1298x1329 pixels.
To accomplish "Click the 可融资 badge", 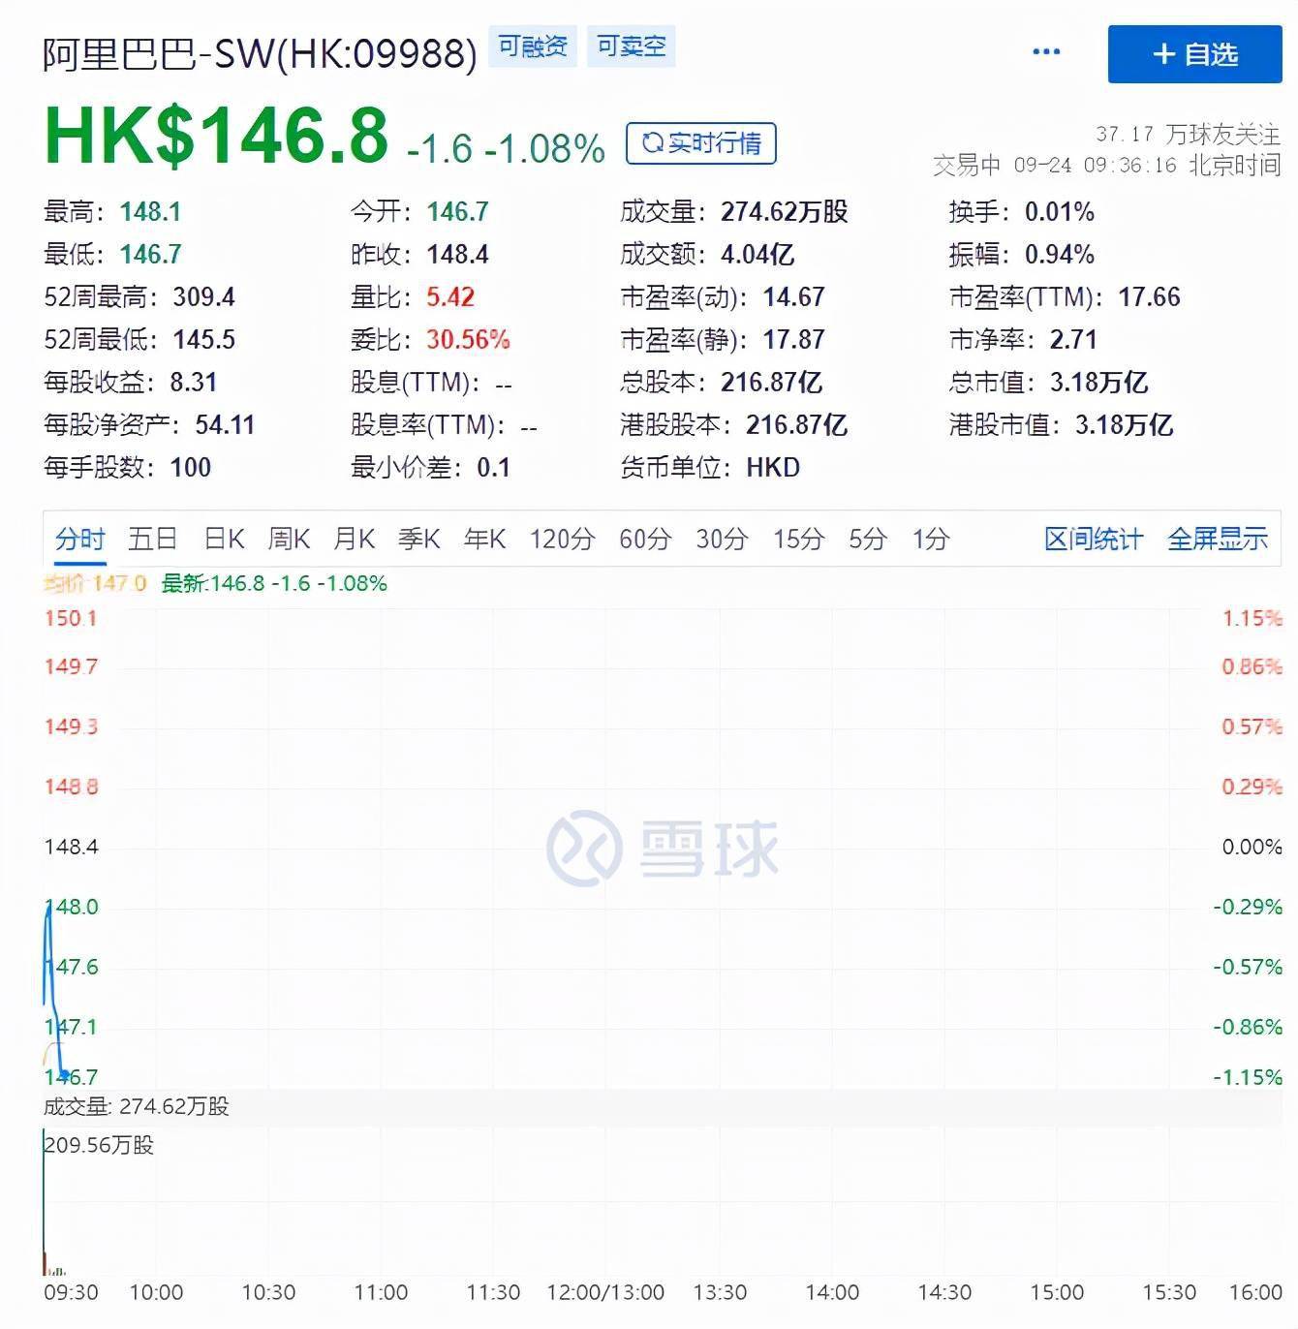I will coord(531,46).
